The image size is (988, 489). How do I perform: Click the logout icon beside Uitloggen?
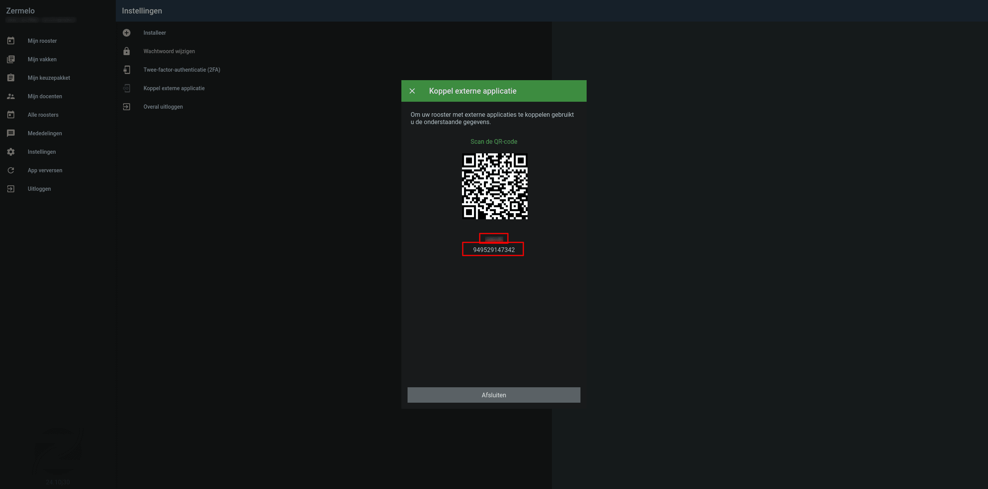pyautogui.click(x=11, y=189)
